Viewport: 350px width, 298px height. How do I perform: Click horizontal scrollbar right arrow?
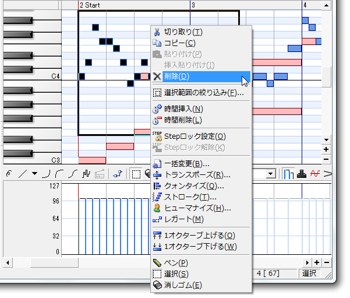click(307, 262)
